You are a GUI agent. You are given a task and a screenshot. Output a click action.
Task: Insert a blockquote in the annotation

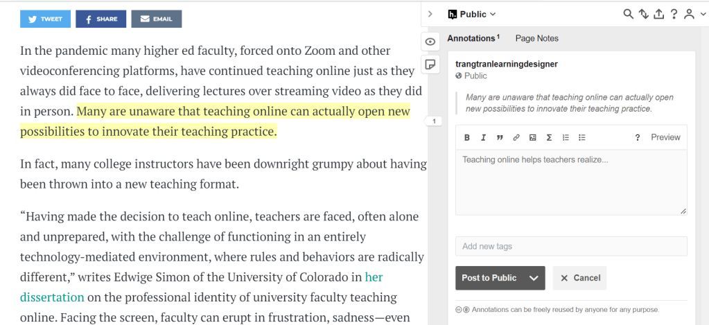[x=500, y=137]
